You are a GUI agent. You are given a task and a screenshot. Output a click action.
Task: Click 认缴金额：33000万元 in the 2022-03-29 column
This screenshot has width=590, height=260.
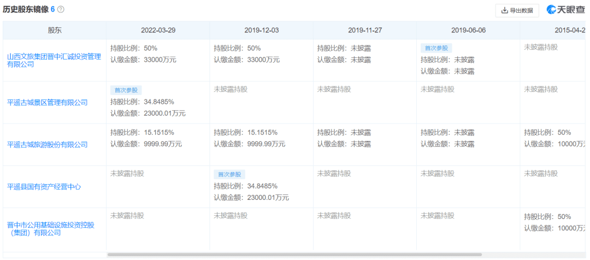coord(143,60)
